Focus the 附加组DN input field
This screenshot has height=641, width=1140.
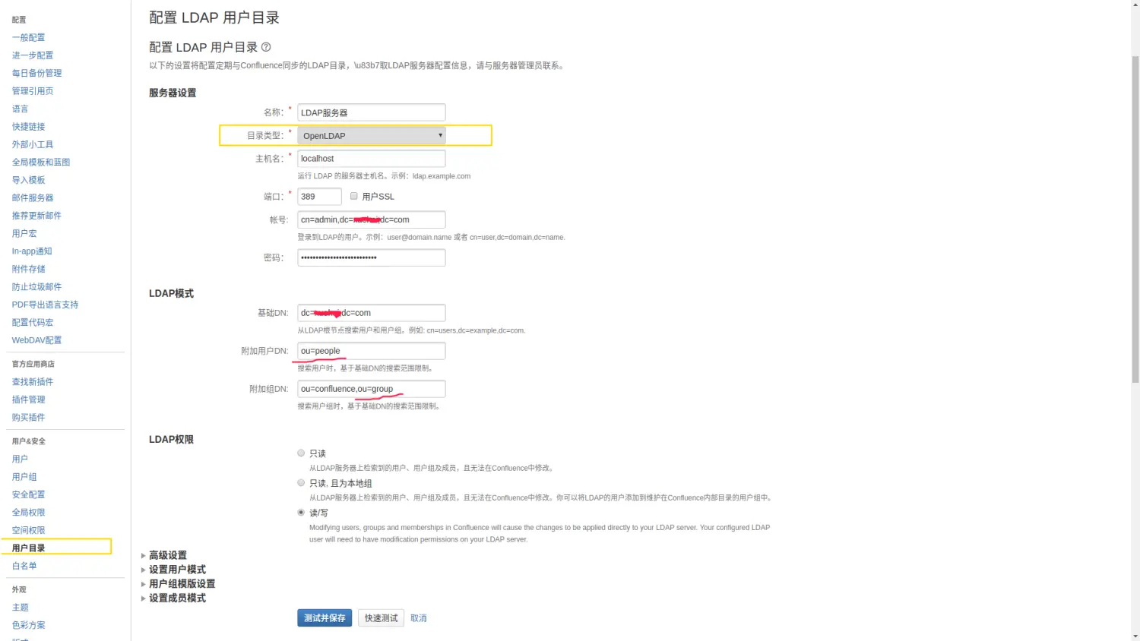372,389
